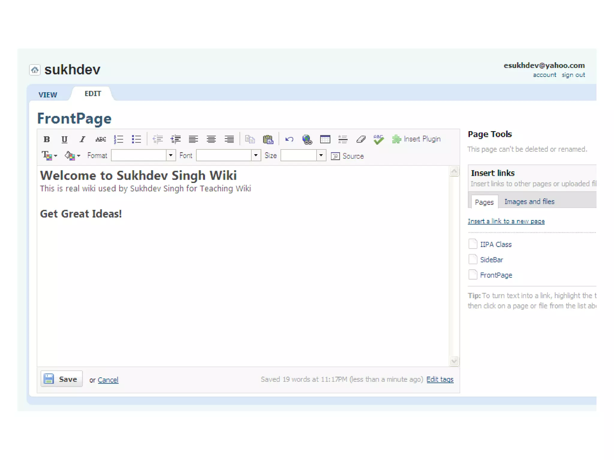Switch to the VIEW tab

(x=48, y=95)
